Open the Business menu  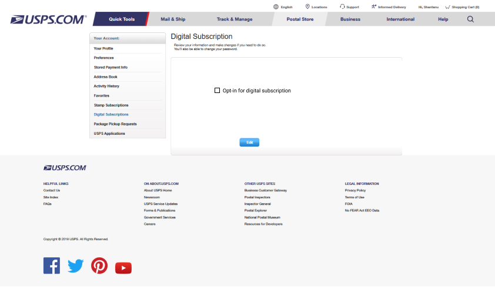pos(350,19)
